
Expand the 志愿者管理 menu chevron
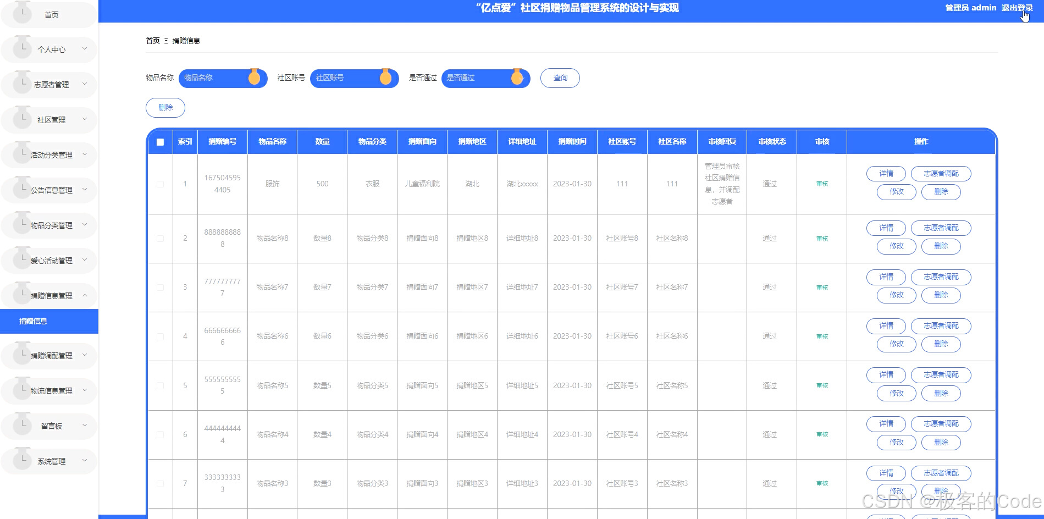click(x=85, y=84)
